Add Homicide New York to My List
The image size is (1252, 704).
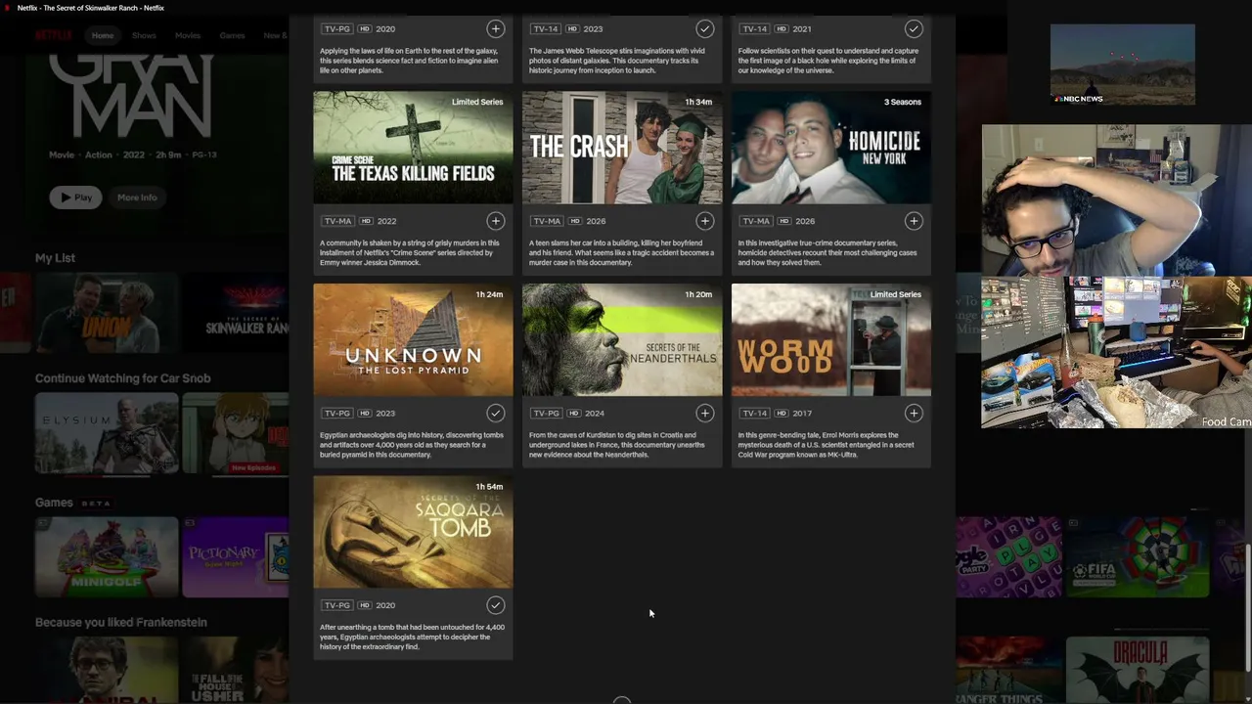914,221
